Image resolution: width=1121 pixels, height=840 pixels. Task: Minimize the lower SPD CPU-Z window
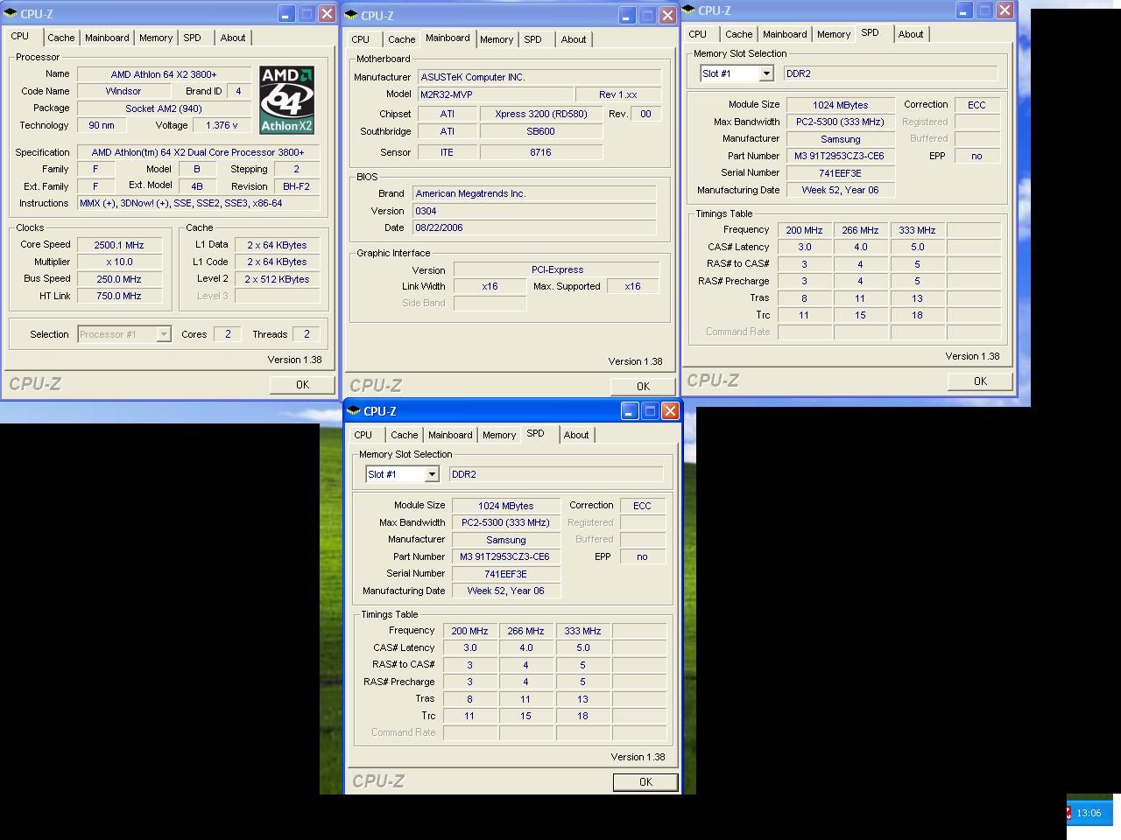click(630, 411)
